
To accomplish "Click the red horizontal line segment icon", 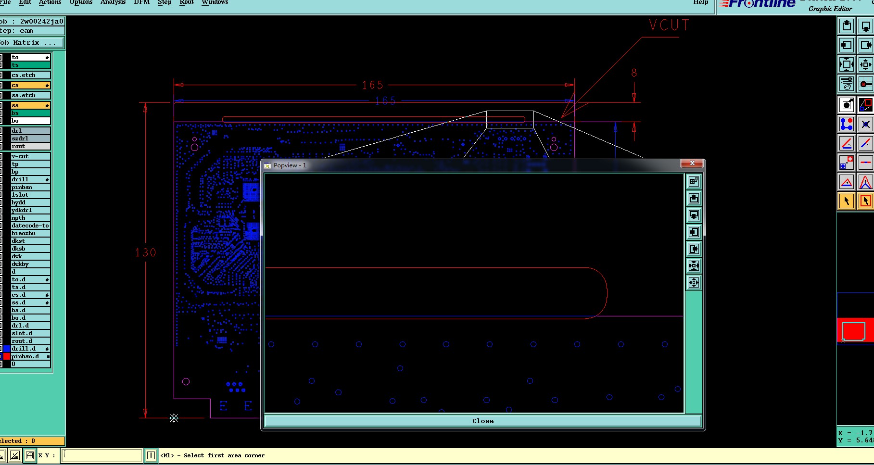I will point(865,163).
